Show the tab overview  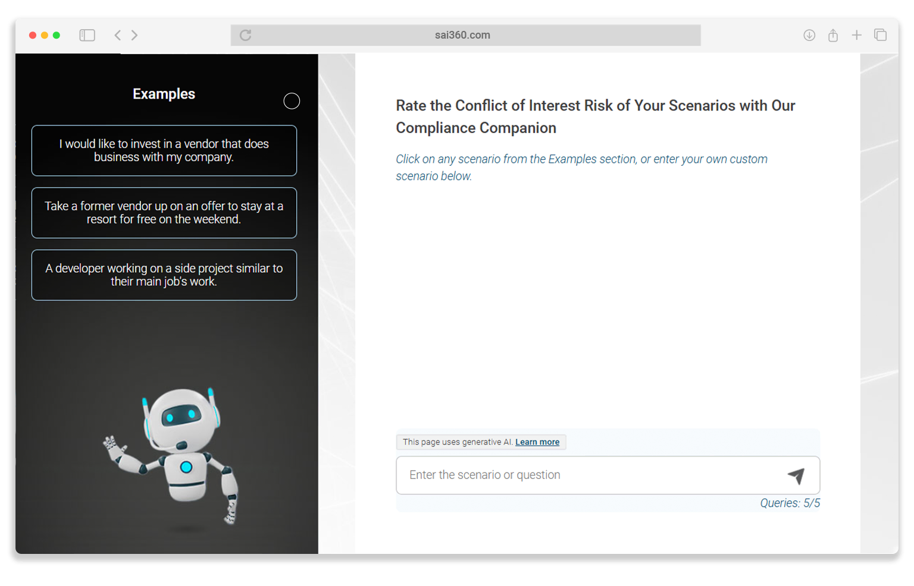coord(880,36)
